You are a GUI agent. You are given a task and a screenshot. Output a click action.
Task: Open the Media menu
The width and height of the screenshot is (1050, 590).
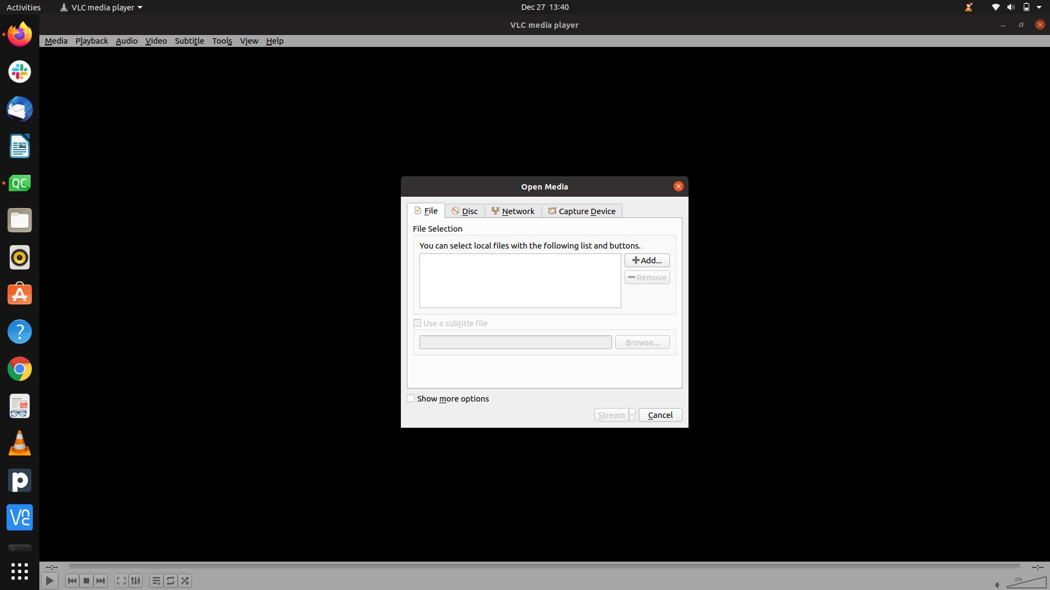tap(56, 41)
